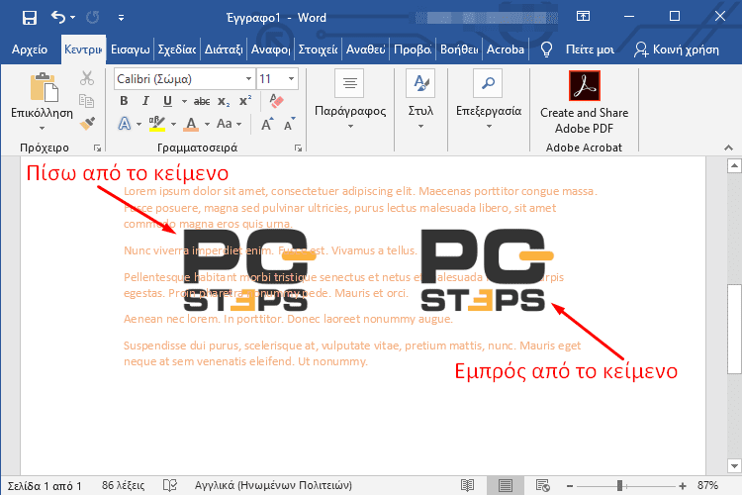Open the undo history dropdown arrow
This screenshot has height=495, width=742.
click(x=72, y=18)
